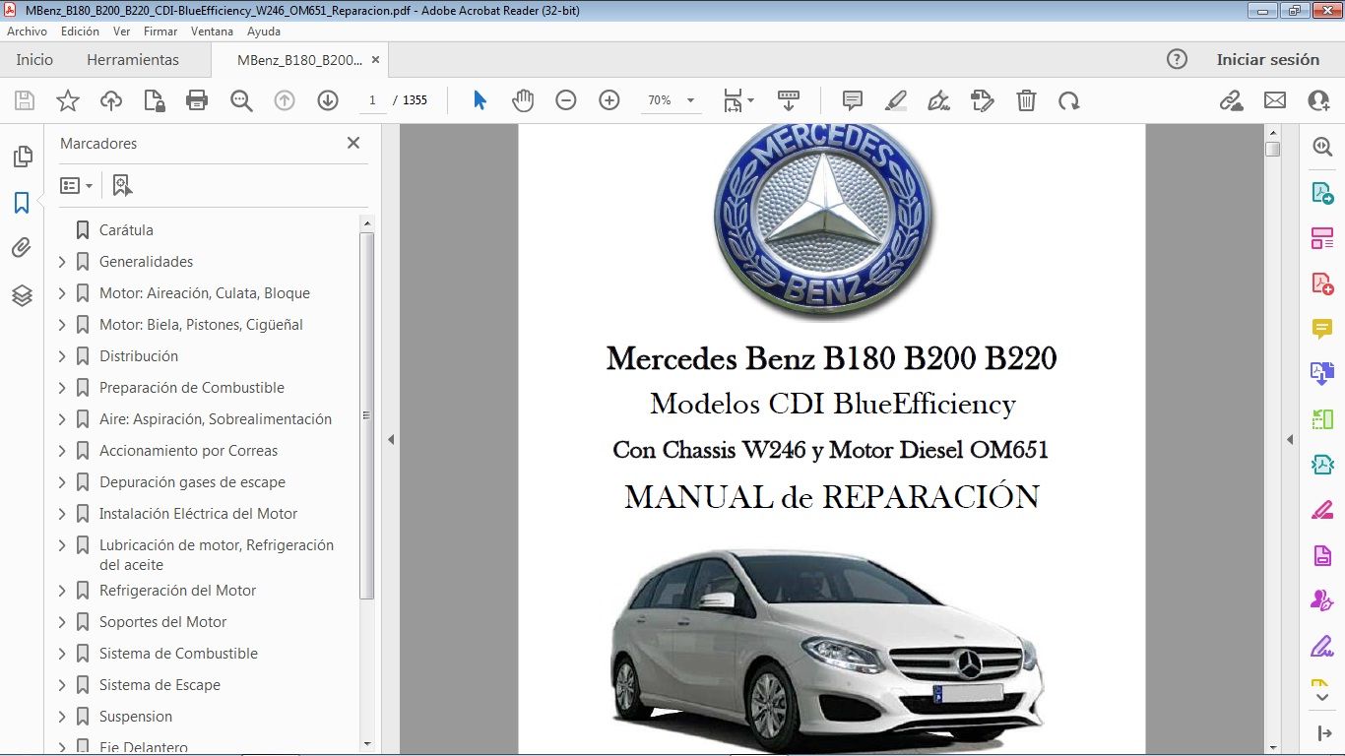Select the Fill & Sign pen icon
This screenshot has width=1345, height=756.
point(937,99)
